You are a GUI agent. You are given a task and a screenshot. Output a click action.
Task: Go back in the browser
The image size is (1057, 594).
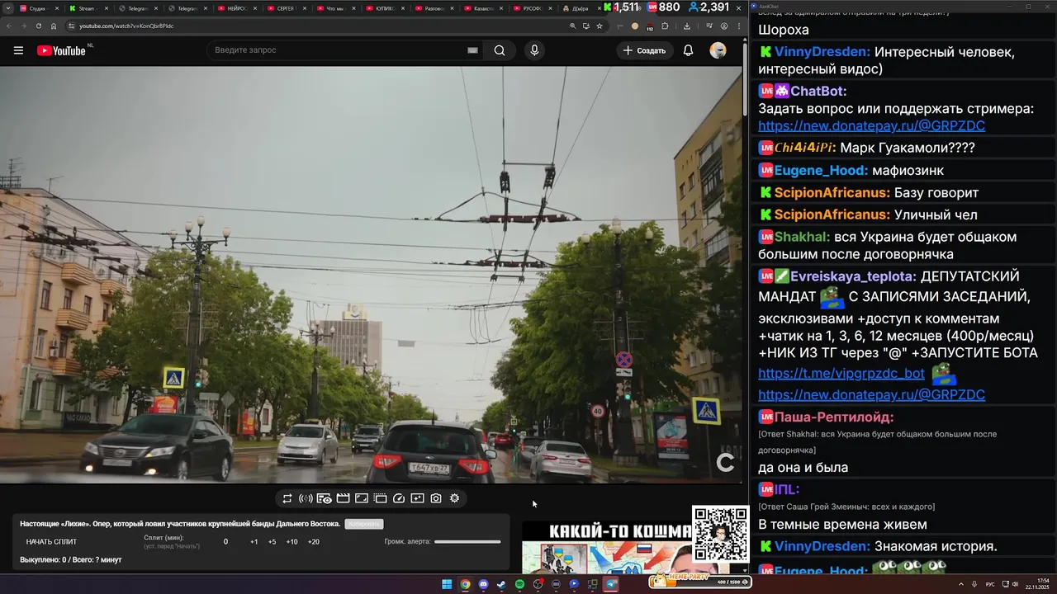click(x=9, y=26)
